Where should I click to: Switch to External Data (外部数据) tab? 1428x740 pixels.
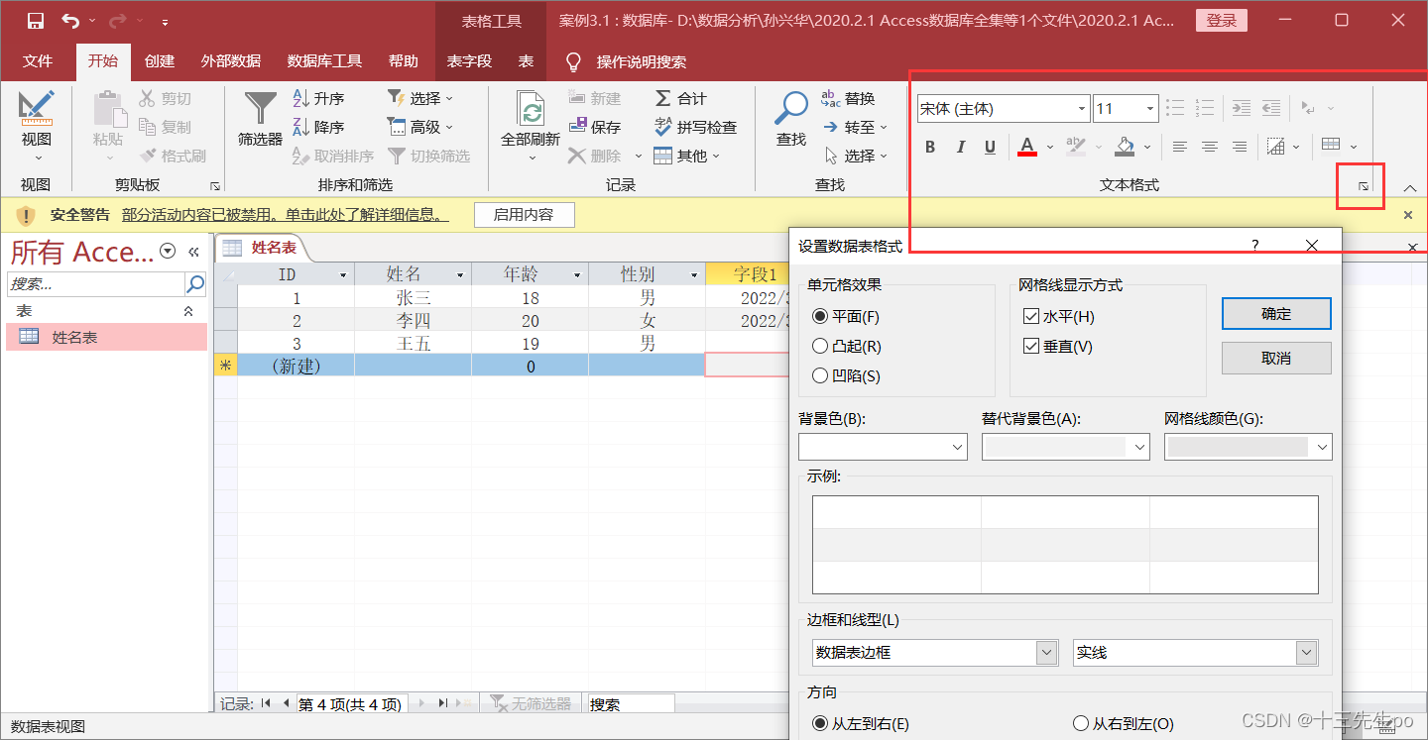pos(231,61)
